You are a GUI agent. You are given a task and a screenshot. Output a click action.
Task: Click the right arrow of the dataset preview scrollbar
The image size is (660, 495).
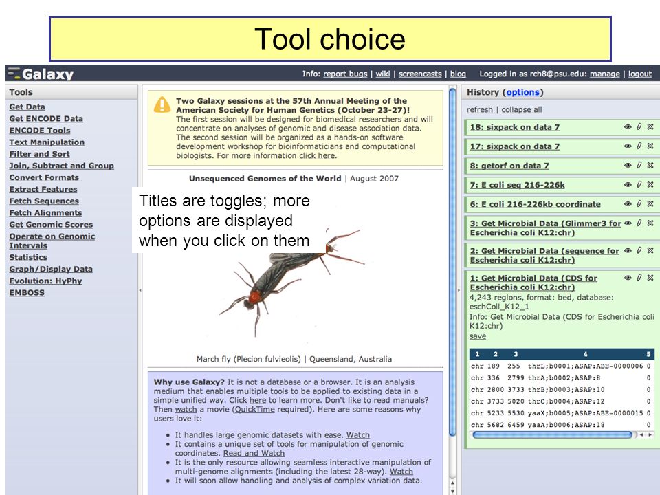tap(650, 434)
